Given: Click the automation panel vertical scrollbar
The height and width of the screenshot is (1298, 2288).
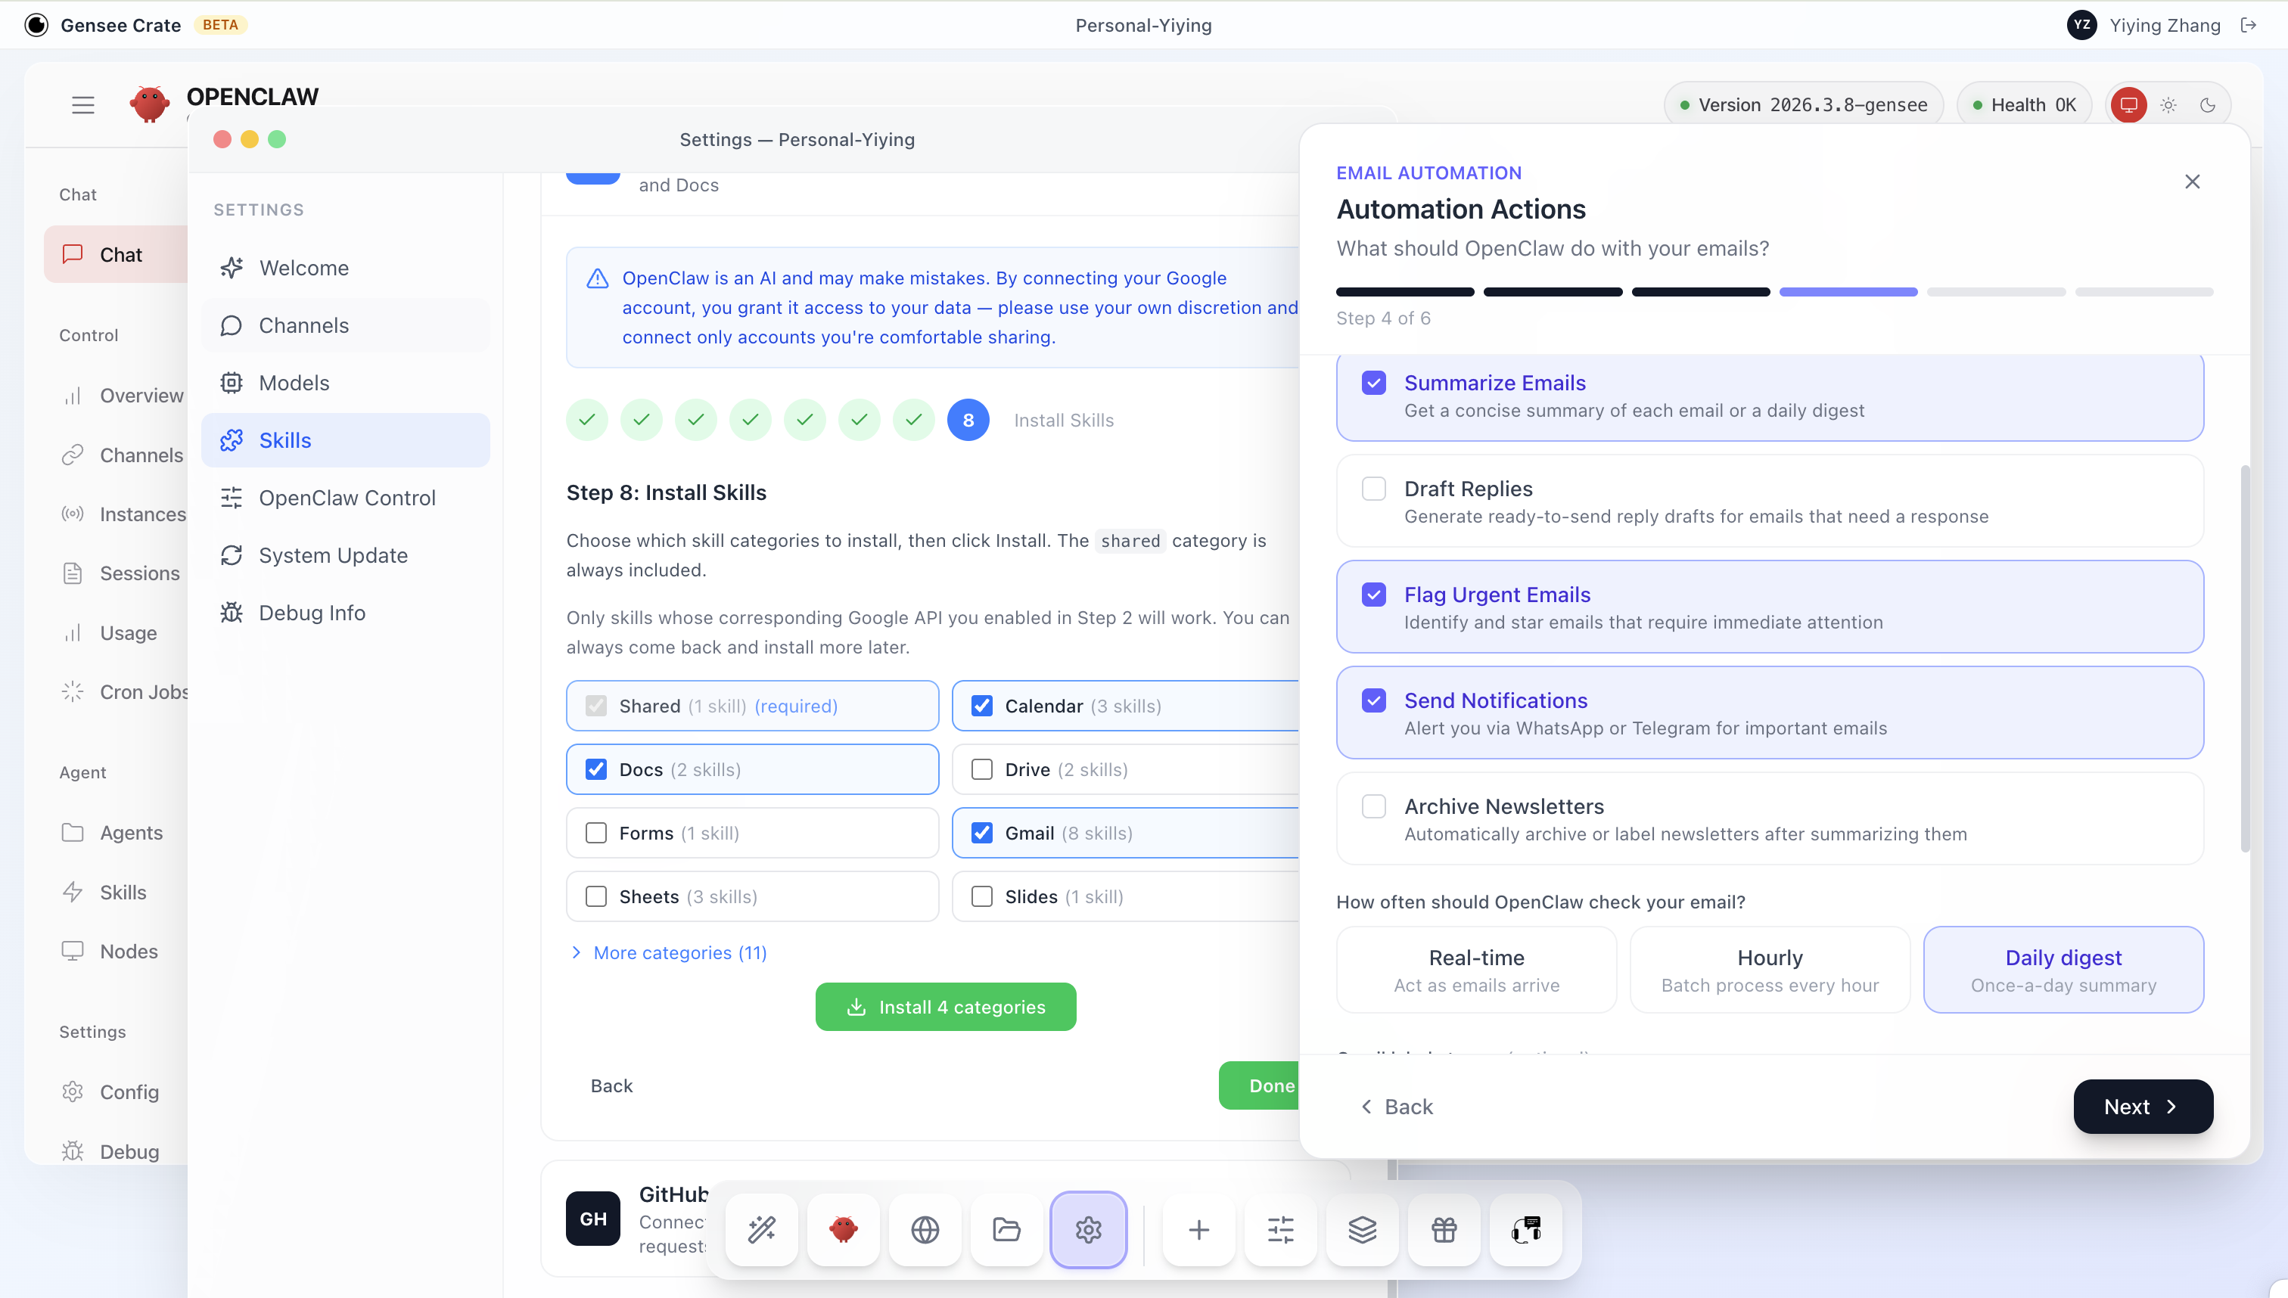Looking at the screenshot, I should tap(2244, 658).
